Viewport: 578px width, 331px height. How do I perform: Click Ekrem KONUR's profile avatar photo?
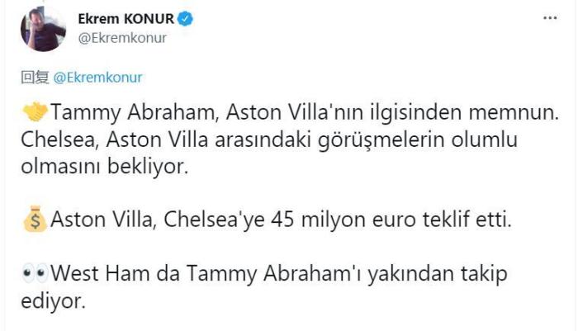point(42,28)
